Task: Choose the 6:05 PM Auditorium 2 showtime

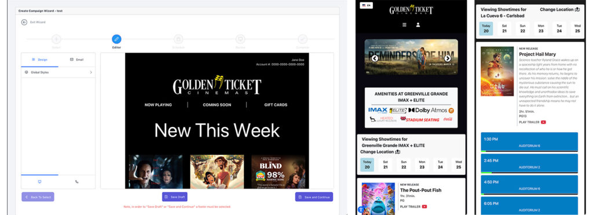Action: [529, 206]
